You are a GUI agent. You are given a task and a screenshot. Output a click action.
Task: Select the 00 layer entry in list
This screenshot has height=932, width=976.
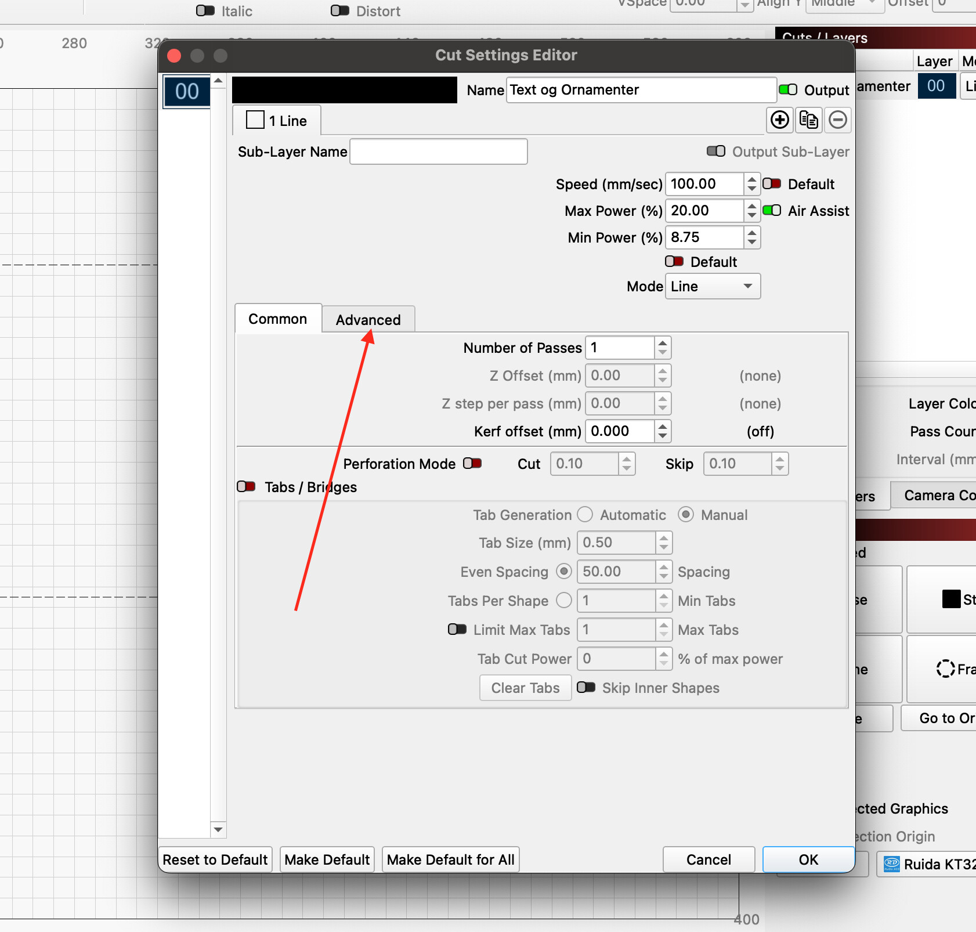(187, 92)
